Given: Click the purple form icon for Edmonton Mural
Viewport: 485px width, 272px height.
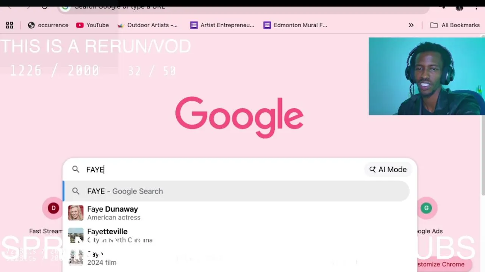Looking at the screenshot, I should click(x=267, y=25).
